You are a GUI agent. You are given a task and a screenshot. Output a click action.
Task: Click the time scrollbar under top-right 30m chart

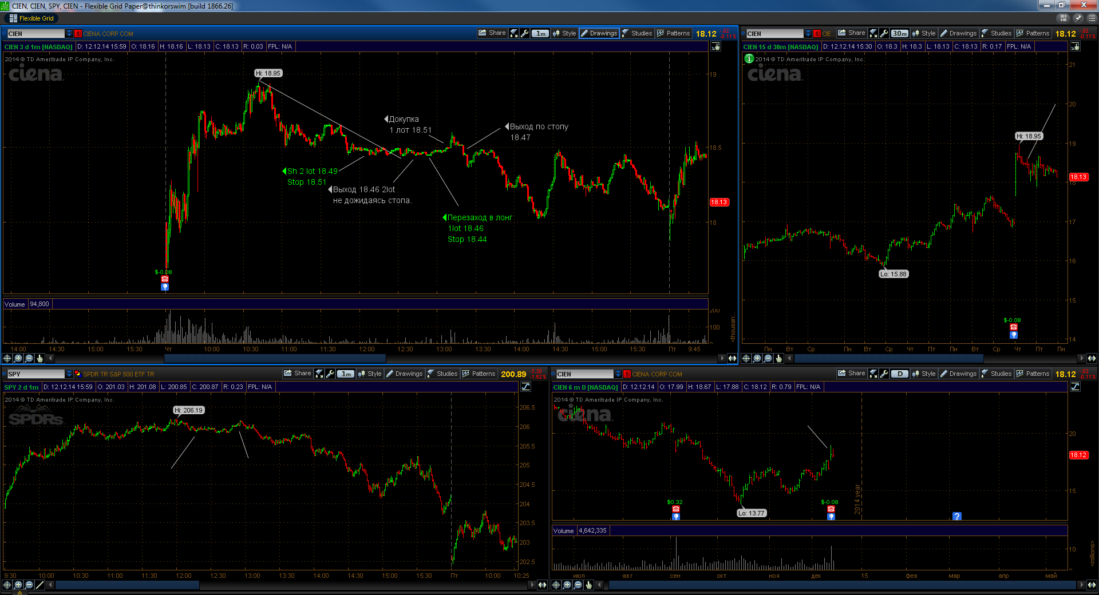click(889, 358)
